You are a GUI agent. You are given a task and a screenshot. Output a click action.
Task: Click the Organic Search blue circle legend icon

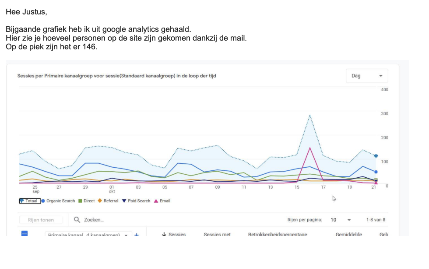[x=43, y=201]
